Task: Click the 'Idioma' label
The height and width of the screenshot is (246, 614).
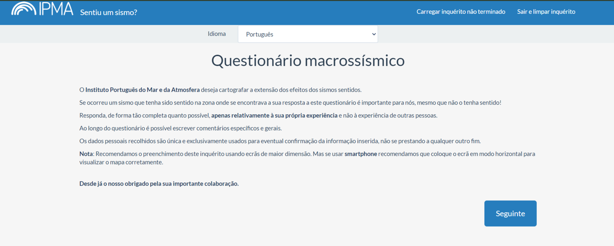Action: (x=217, y=34)
